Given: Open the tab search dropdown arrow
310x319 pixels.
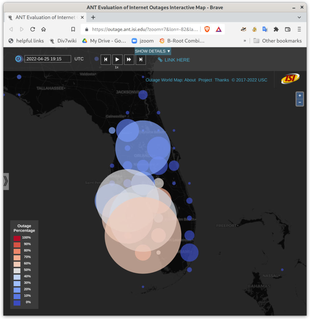Looking at the screenshot, I should pos(299,17).
